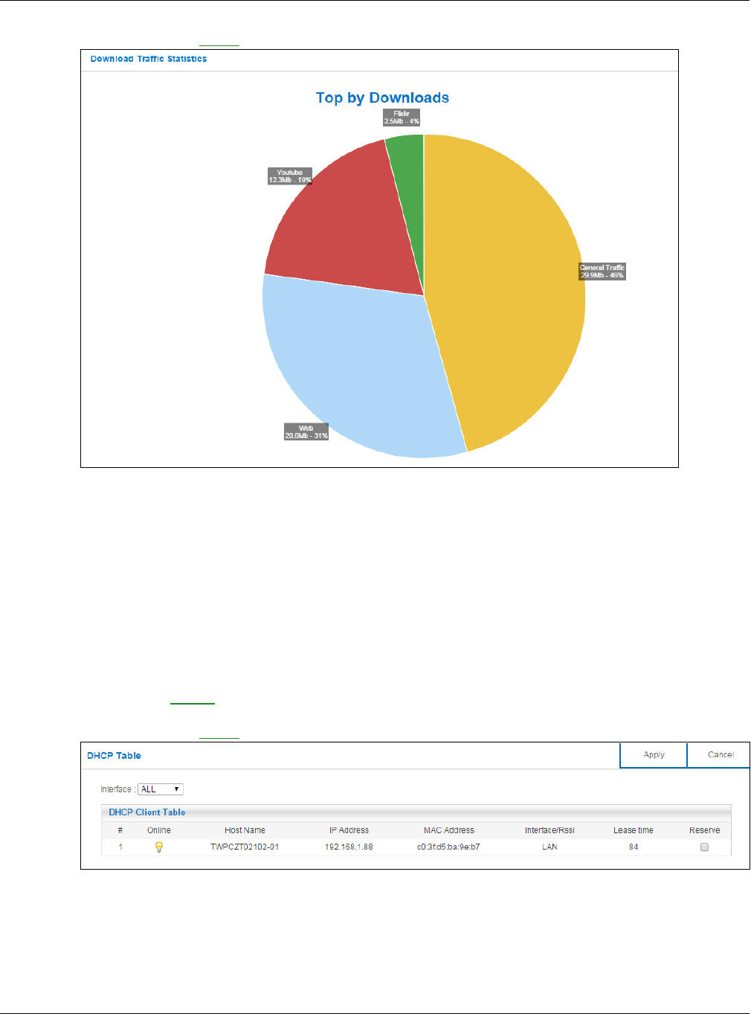Image resolution: width=751 pixels, height=1014 pixels.
Task: Click the Reserve column header
Action: 704,830
